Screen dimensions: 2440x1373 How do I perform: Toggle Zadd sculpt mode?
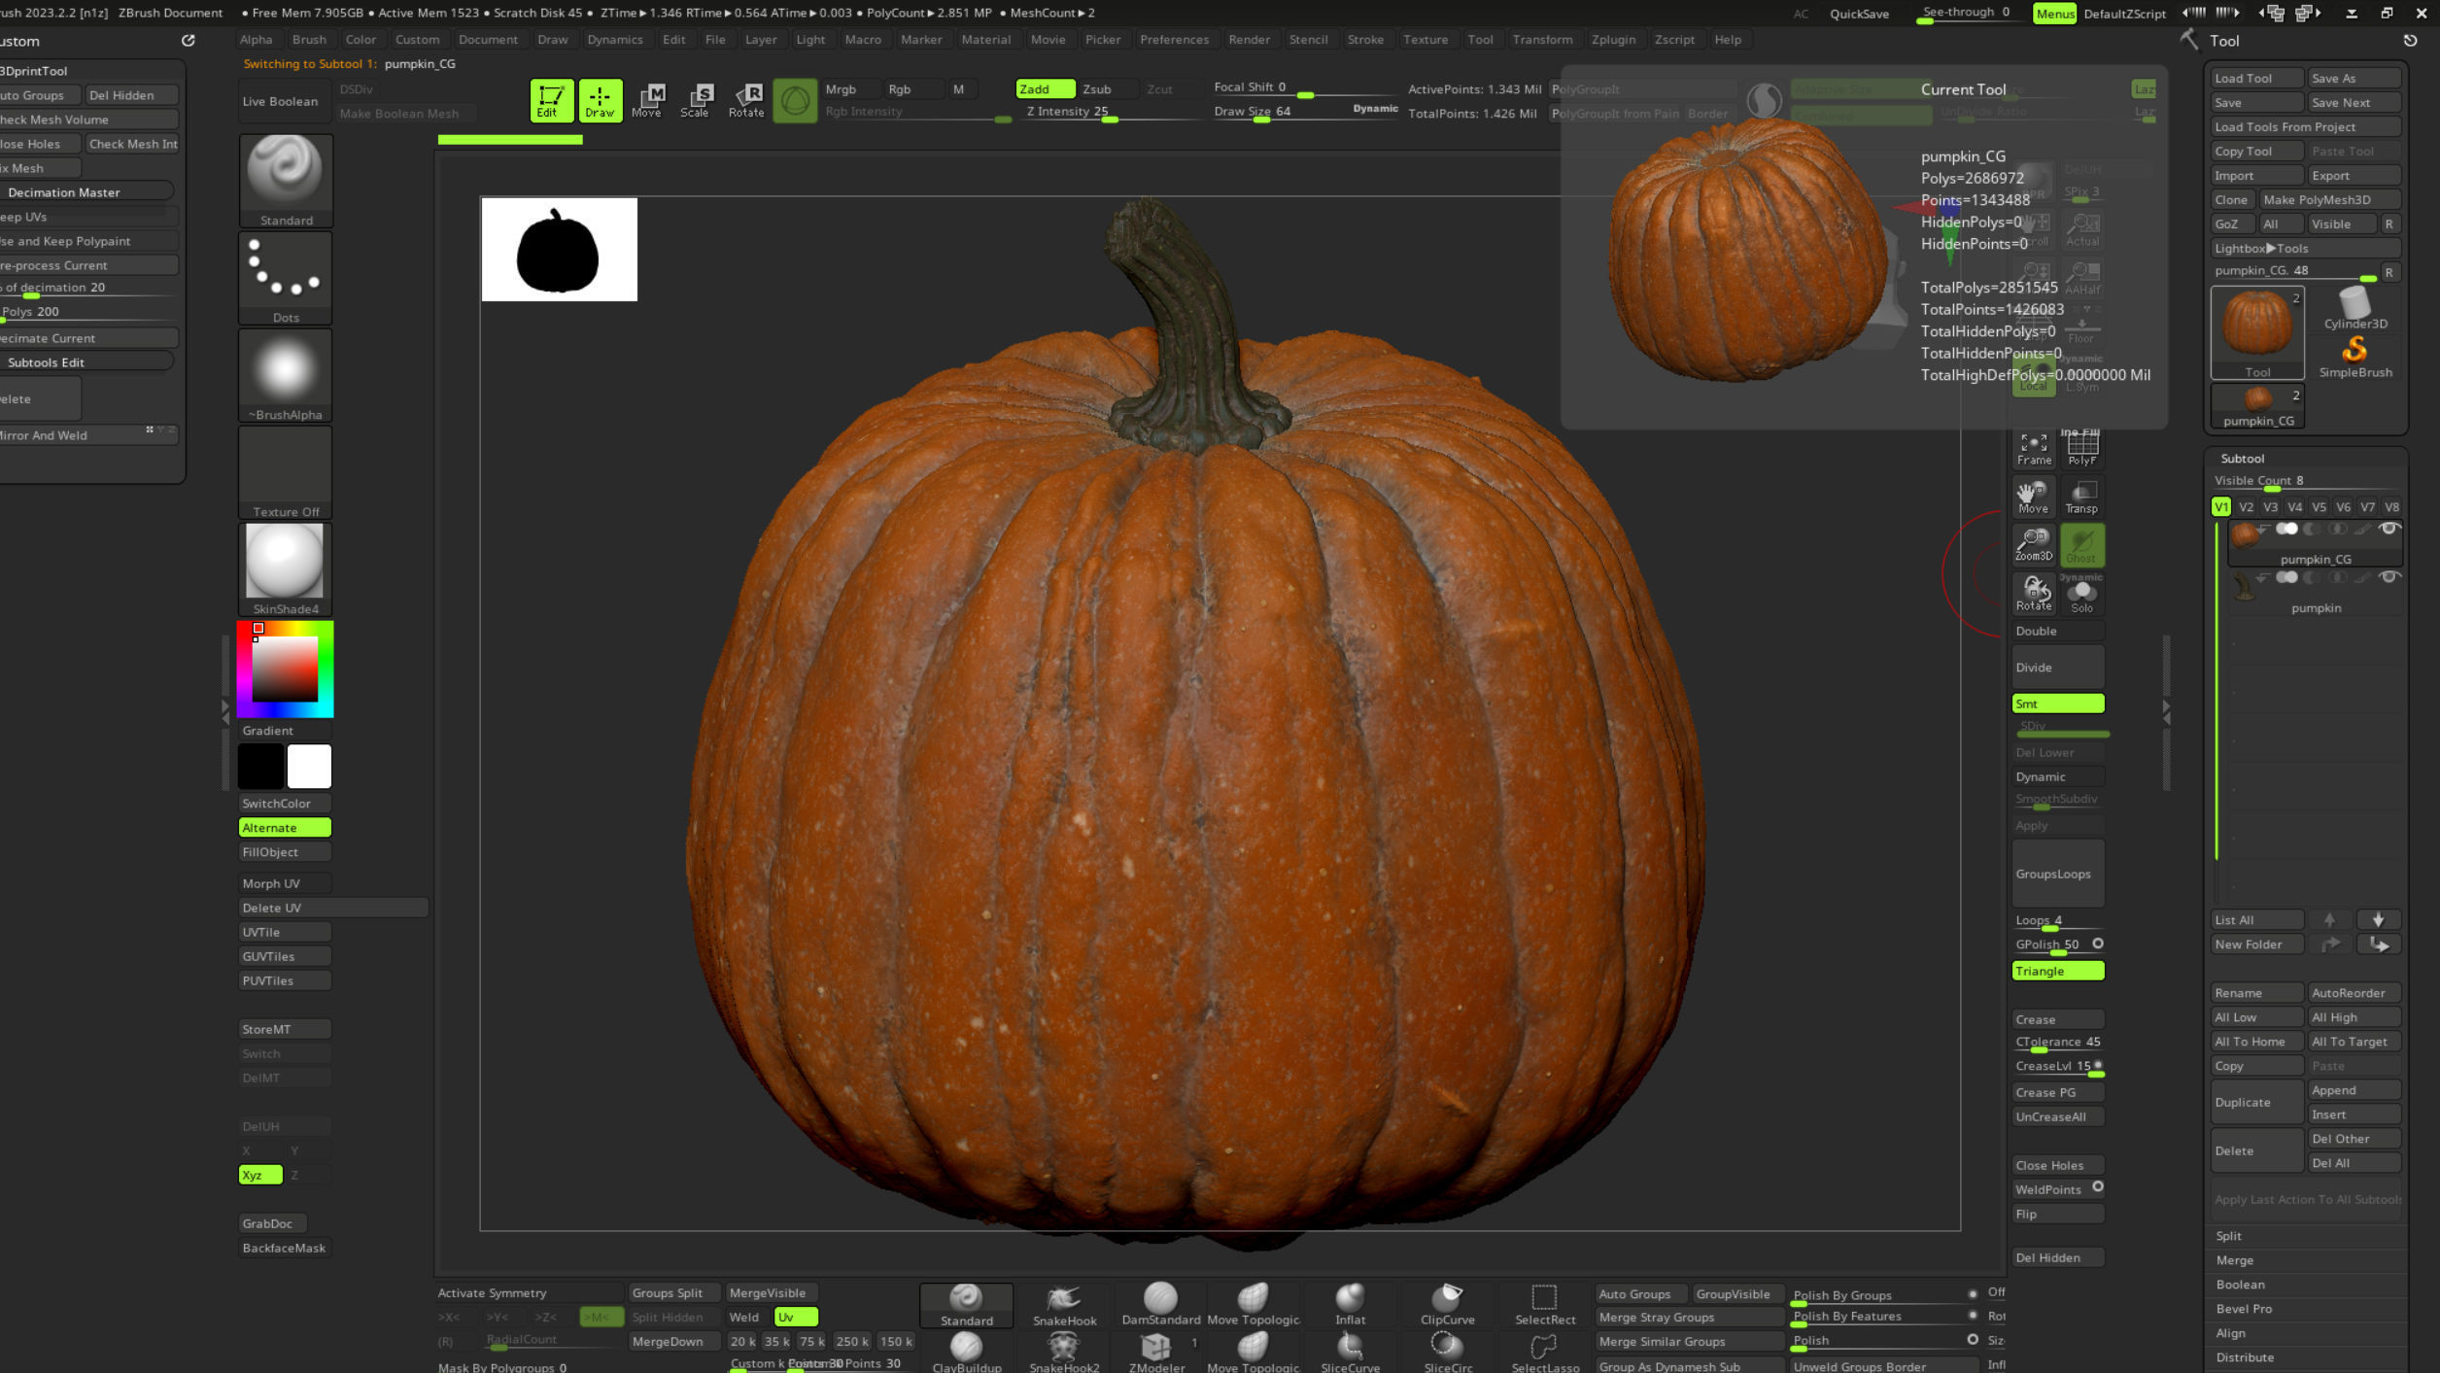click(1045, 88)
